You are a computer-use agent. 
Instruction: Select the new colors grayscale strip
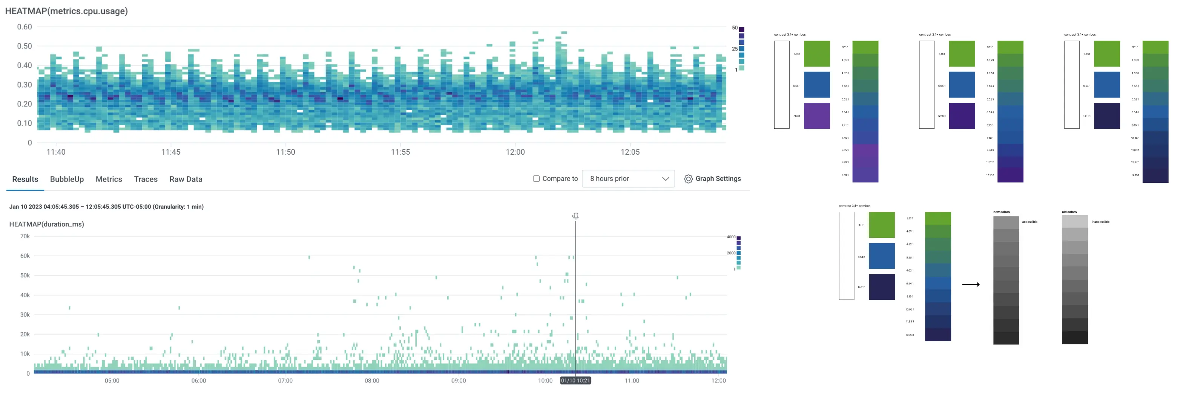click(x=1006, y=280)
